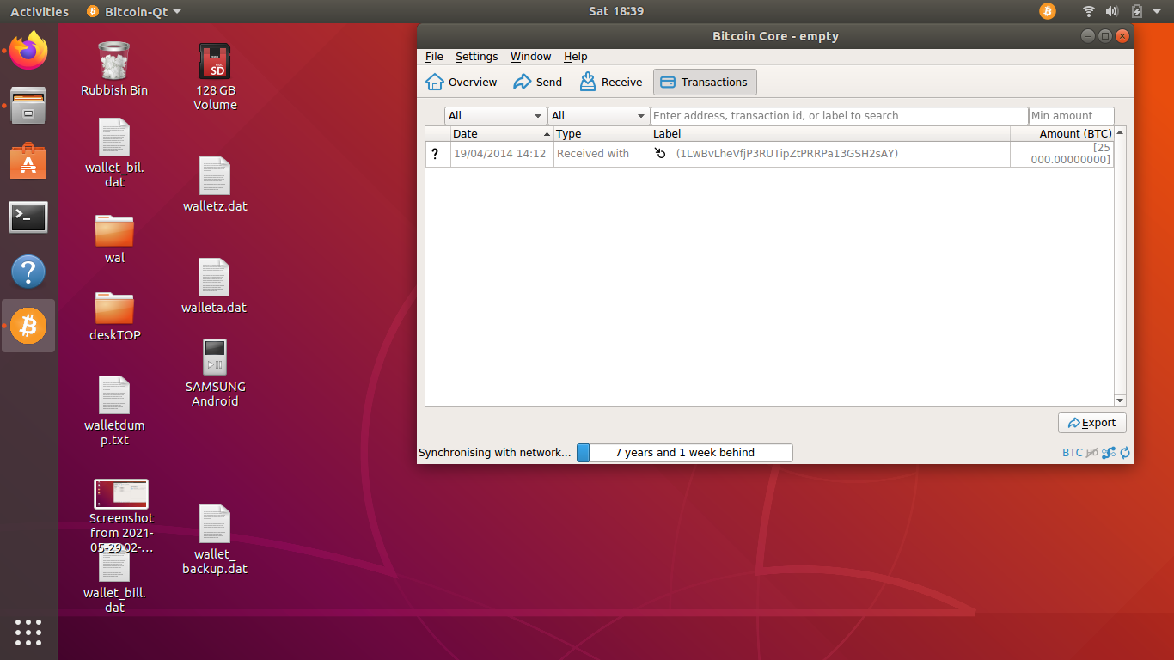Launch Ubuntu Software from the dock
Viewport: 1174px width, 660px height.
point(28,162)
